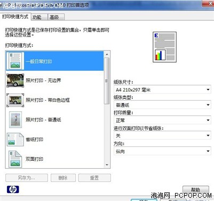
Task: Open the 纸张类型 普通纸 dropdown
Action: click(162, 105)
